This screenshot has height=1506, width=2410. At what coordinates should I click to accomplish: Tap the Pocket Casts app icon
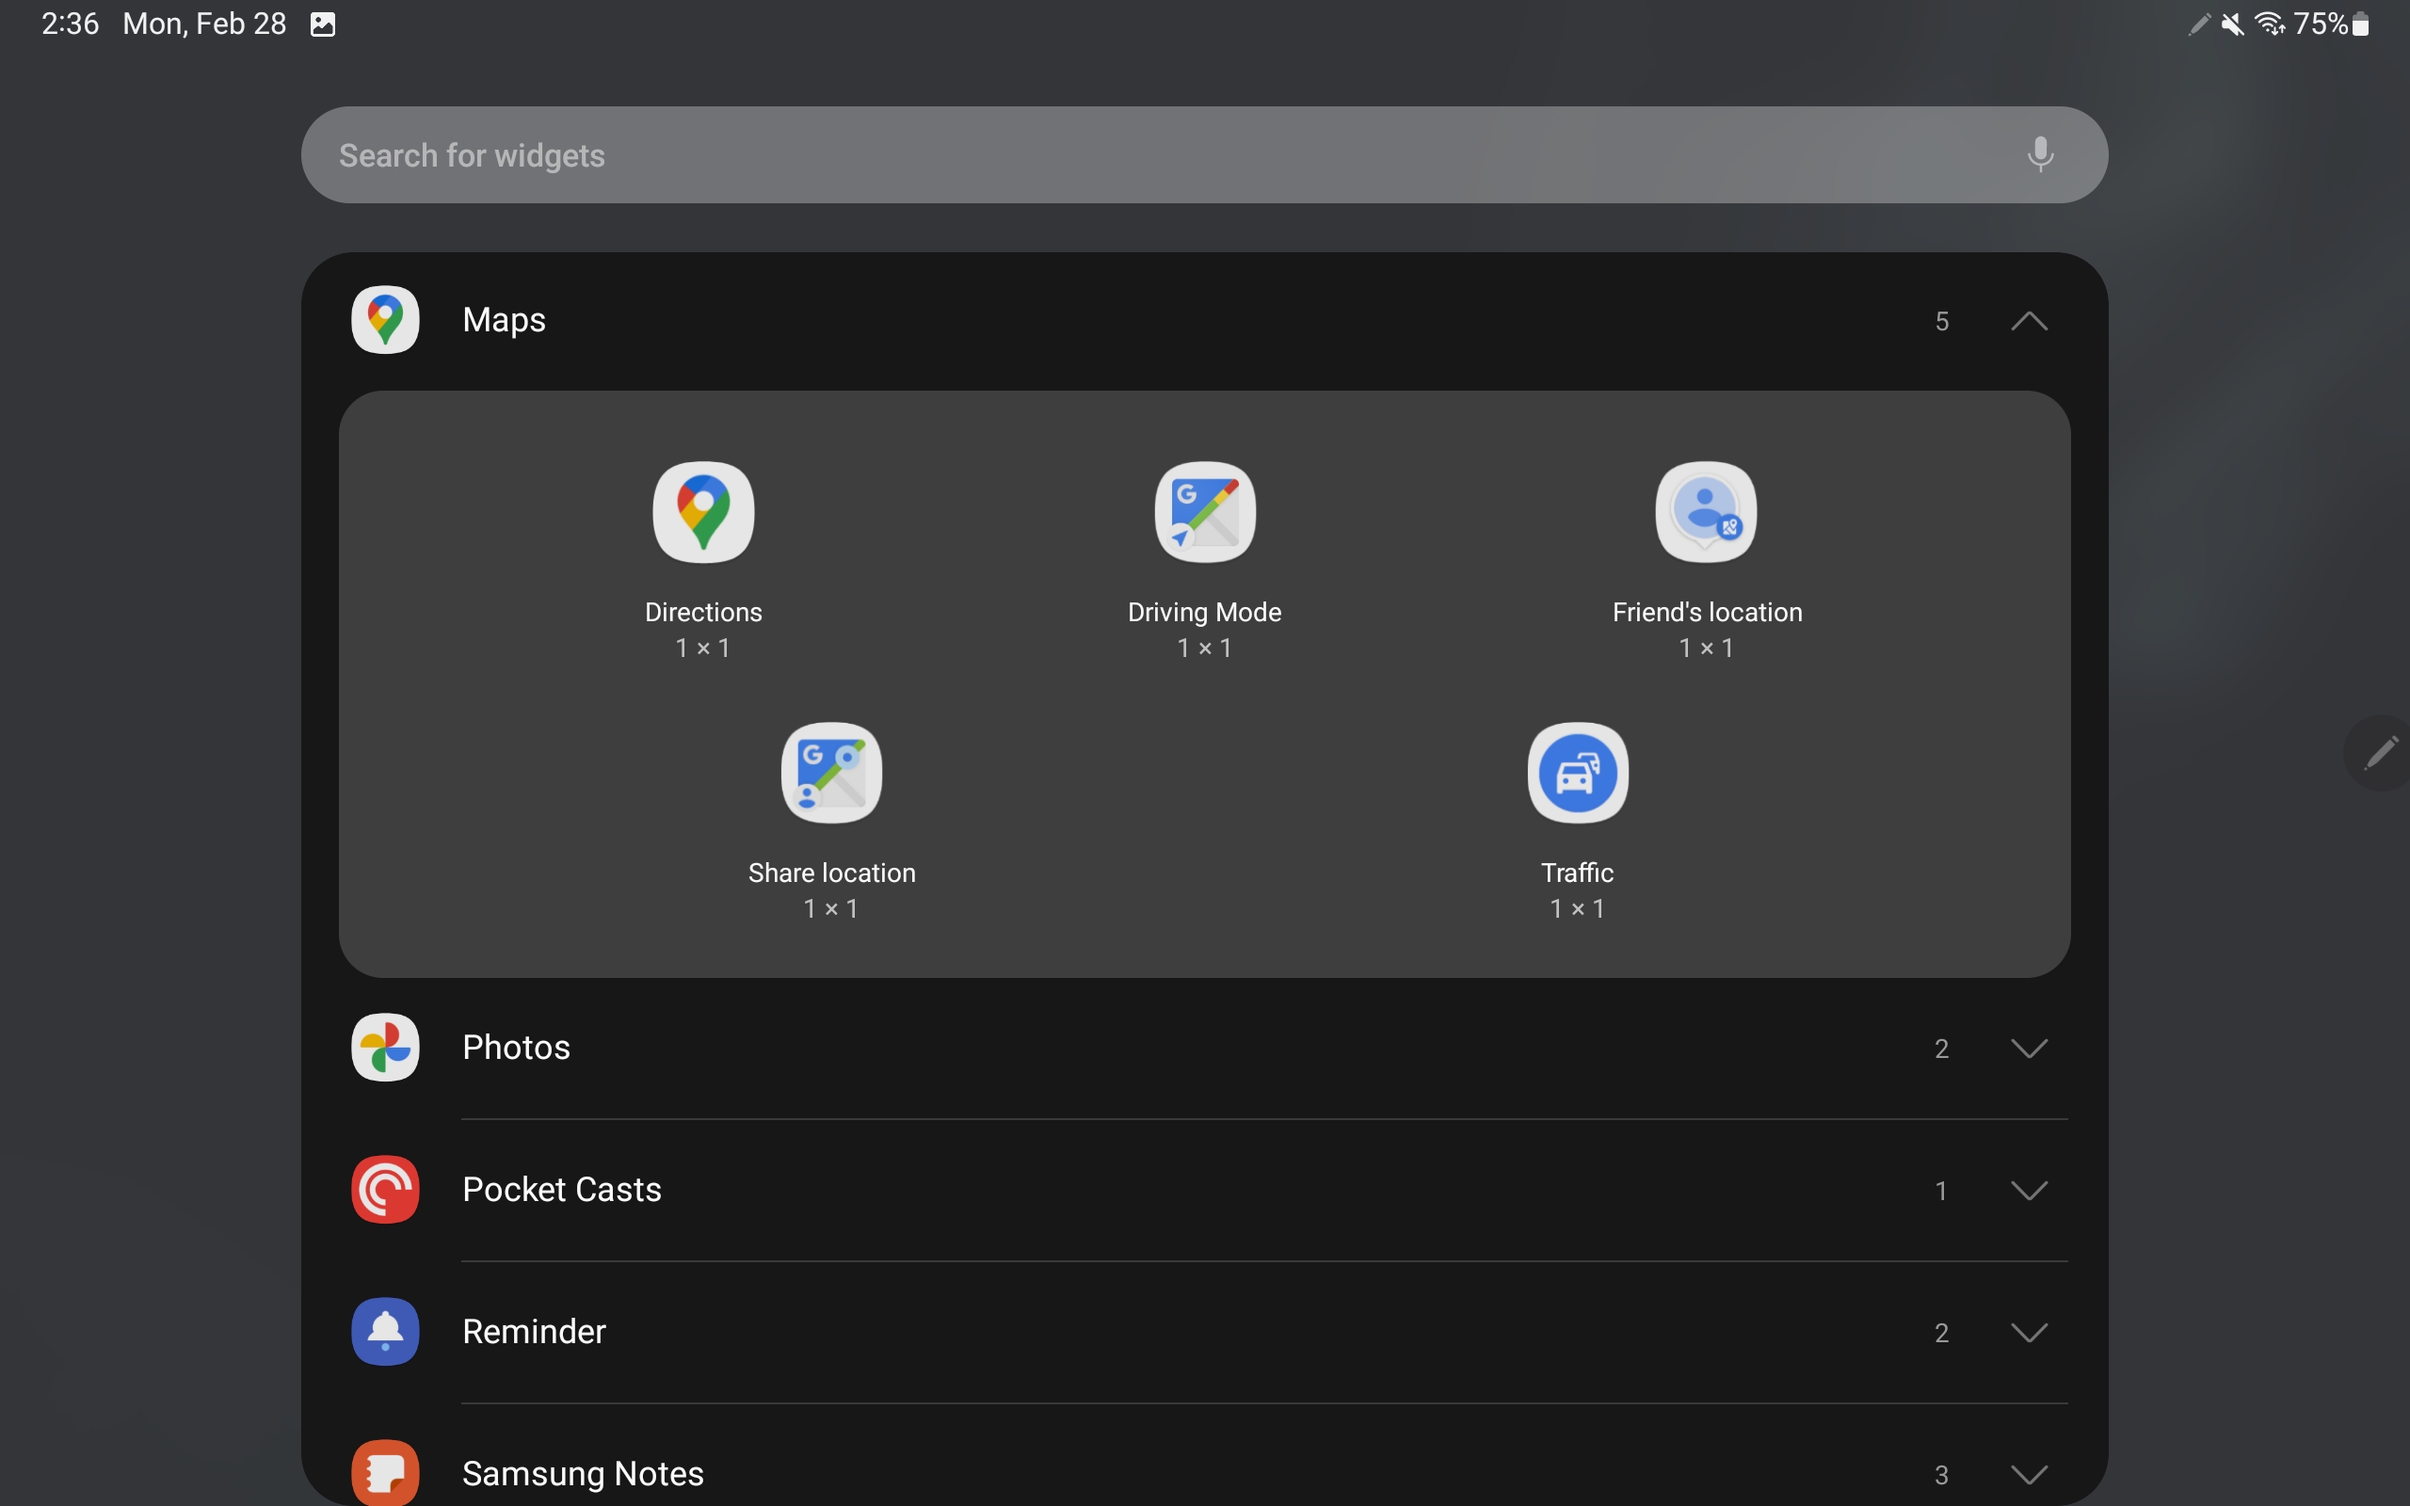pyautogui.click(x=385, y=1189)
